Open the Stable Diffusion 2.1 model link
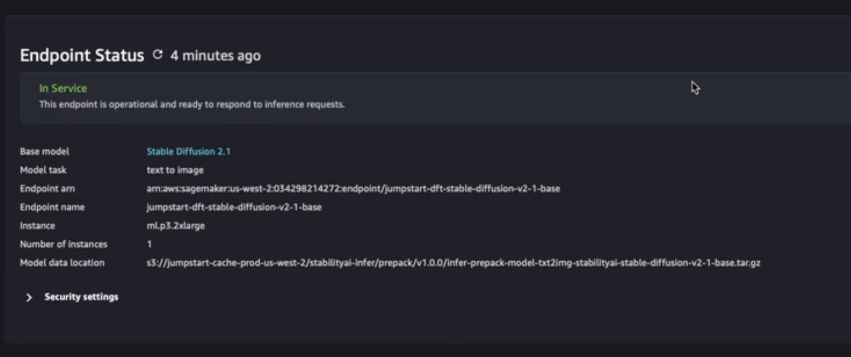 click(x=188, y=152)
